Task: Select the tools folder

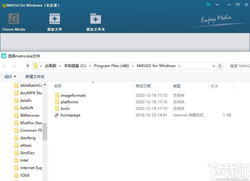Action: [x=65, y=108]
